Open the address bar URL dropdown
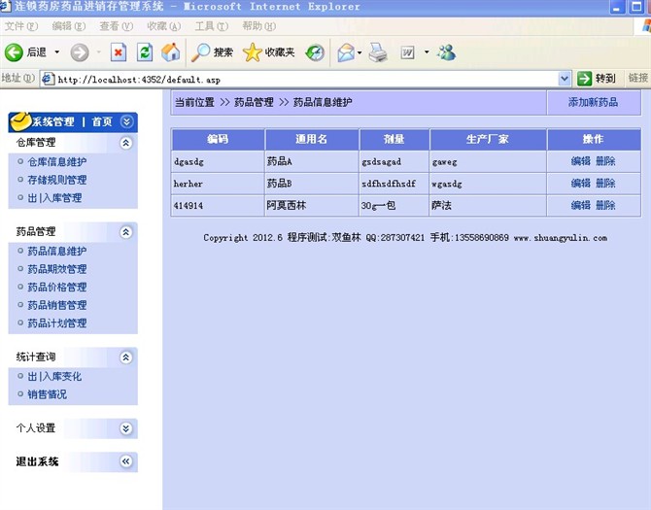651x510 pixels. pyautogui.click(x=565, y=79)
